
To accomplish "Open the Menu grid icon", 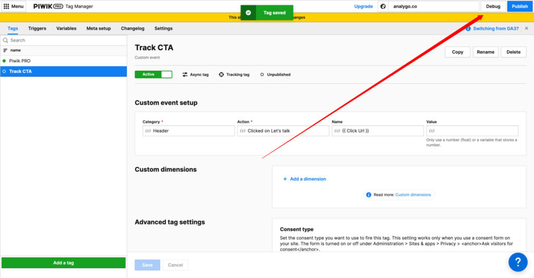I will click(6, 6).
